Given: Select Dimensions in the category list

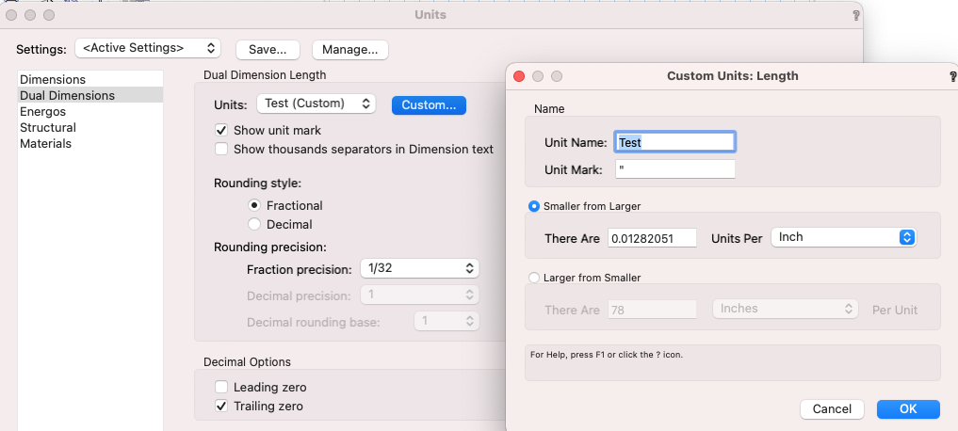Looking at the screenshot, I should coord(53,80).
